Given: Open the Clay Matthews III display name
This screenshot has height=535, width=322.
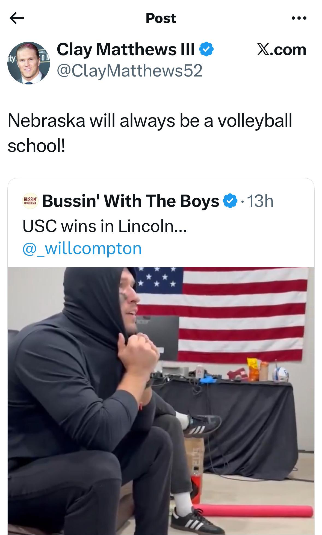Looking at the screenshot, I should point(126,50).
